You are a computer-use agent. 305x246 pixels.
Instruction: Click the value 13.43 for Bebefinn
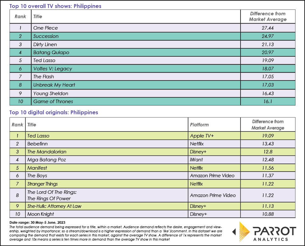(268, 144)
